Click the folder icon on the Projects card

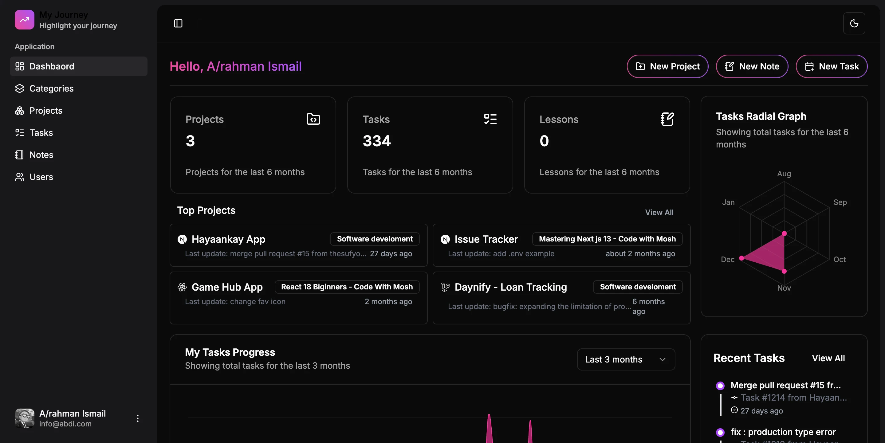pos(313,119)
